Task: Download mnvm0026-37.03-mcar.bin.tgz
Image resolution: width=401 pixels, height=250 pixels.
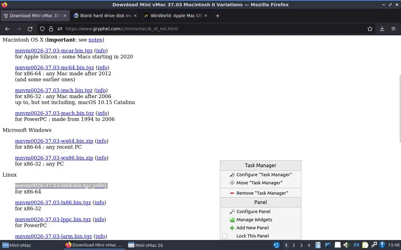Action: pos(54,51)
